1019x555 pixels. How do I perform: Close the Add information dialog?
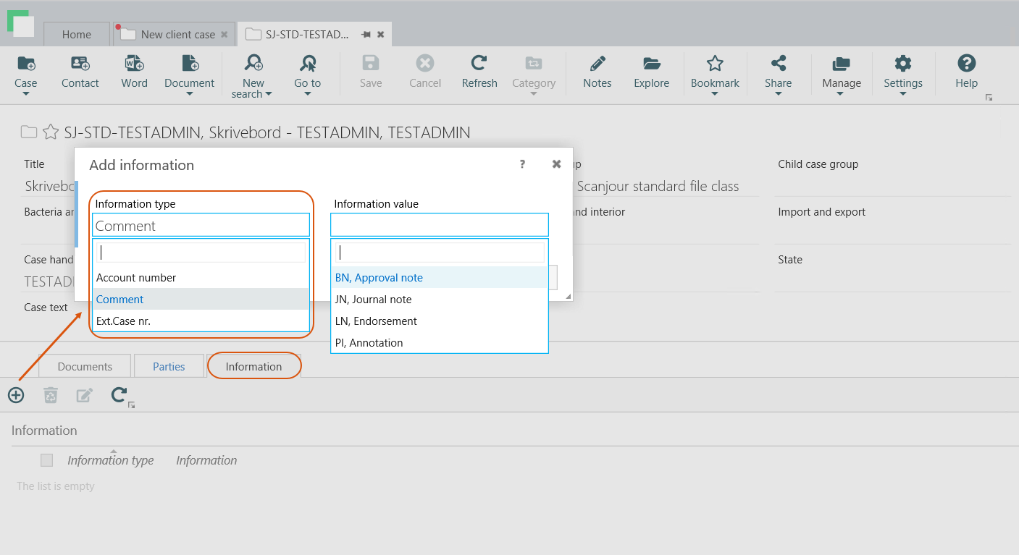pyautogui.click(x=556, y=164)
